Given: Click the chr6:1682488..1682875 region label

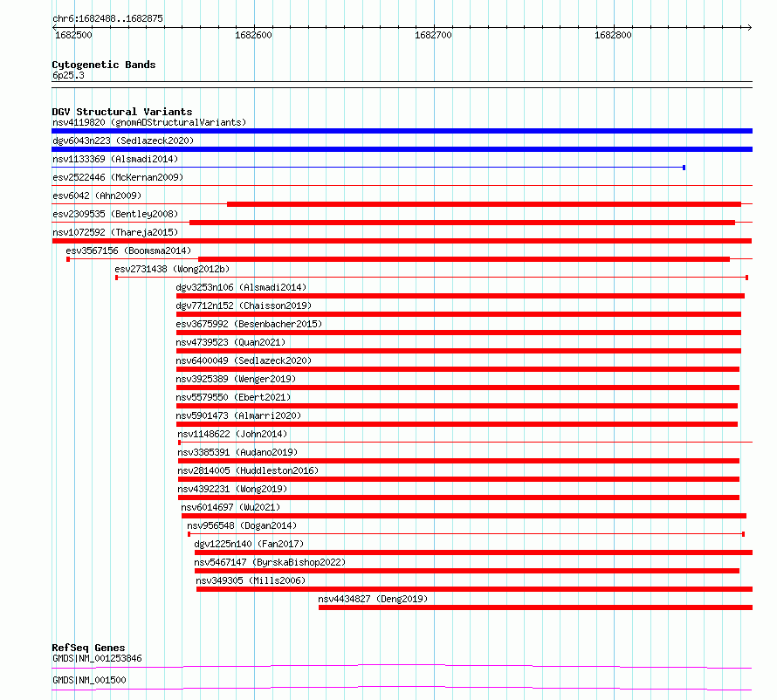Looking at the screenshot, I should coord(107,19).
